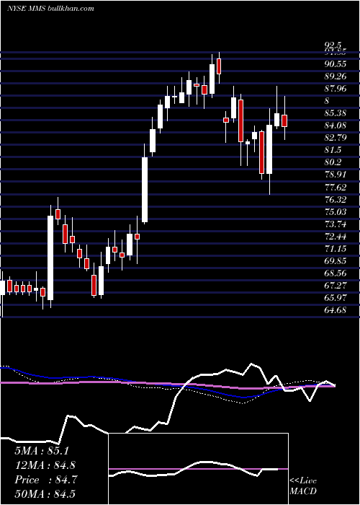This screenshot has width=360, height=505.
Task: Click the 69.85 price axis label
Action: (x=336, y=261)
